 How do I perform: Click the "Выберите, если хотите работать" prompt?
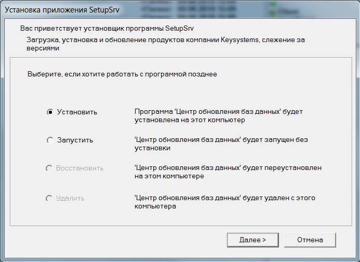(x=122, y=74)
